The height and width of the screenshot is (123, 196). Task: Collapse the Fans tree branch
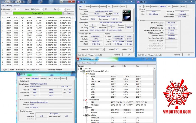(84, 108)
